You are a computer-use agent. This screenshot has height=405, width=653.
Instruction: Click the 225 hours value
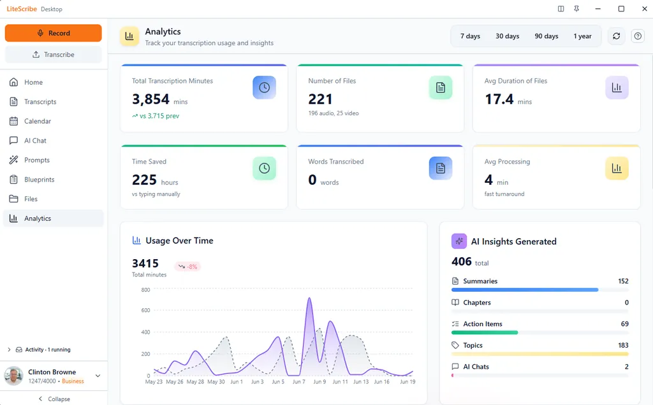(144, 180)
